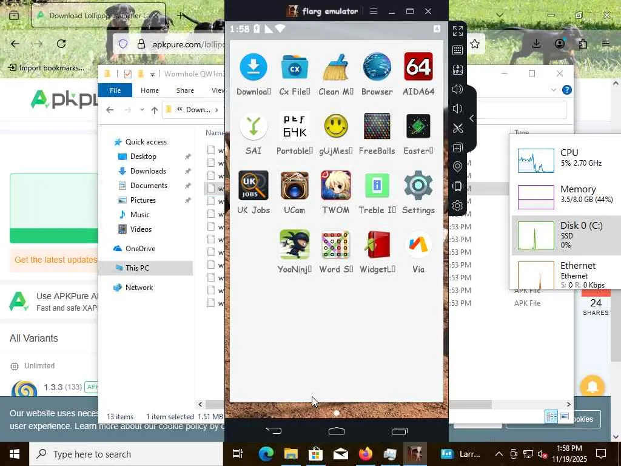Launch Cx File Explorer app
The image size is (621, 466).
(x=295, y=67)
